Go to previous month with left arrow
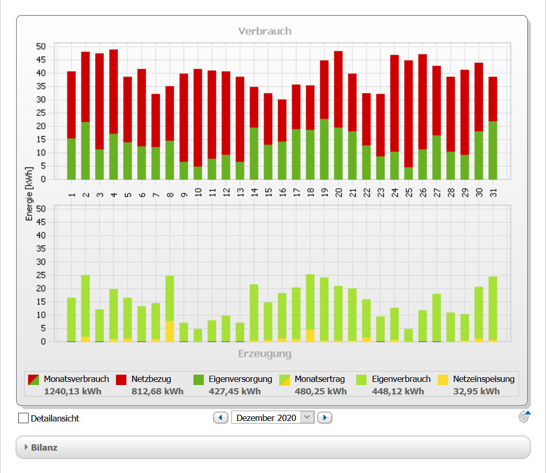Viewport: 546px width, 473px height. [x=220, y=417]
